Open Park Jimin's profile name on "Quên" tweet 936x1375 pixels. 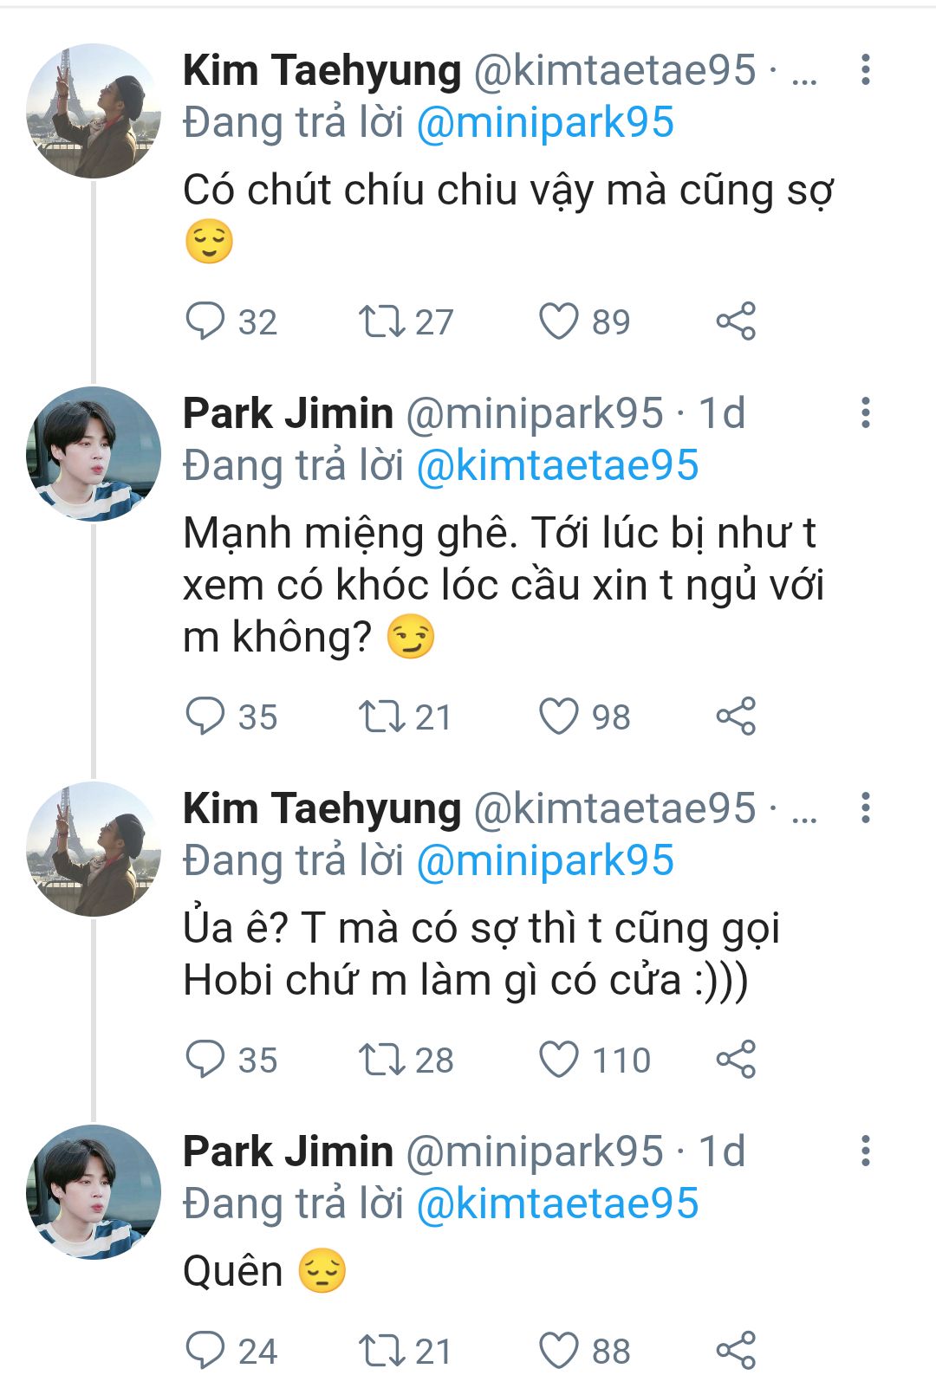288,1151
